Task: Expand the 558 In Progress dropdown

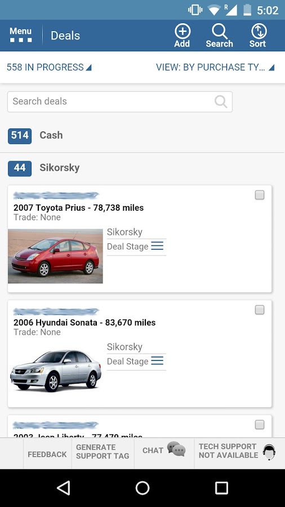Action: coord(49,67)
